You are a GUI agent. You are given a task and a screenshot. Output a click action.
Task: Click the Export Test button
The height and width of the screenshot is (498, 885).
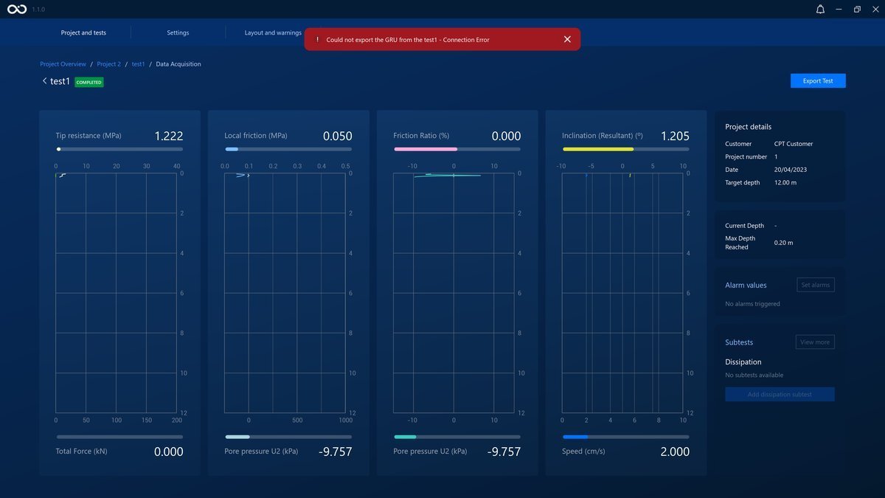tap(818, 81)
